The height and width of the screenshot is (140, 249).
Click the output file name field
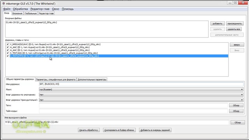pyautogui.click(x=117, y=122)
